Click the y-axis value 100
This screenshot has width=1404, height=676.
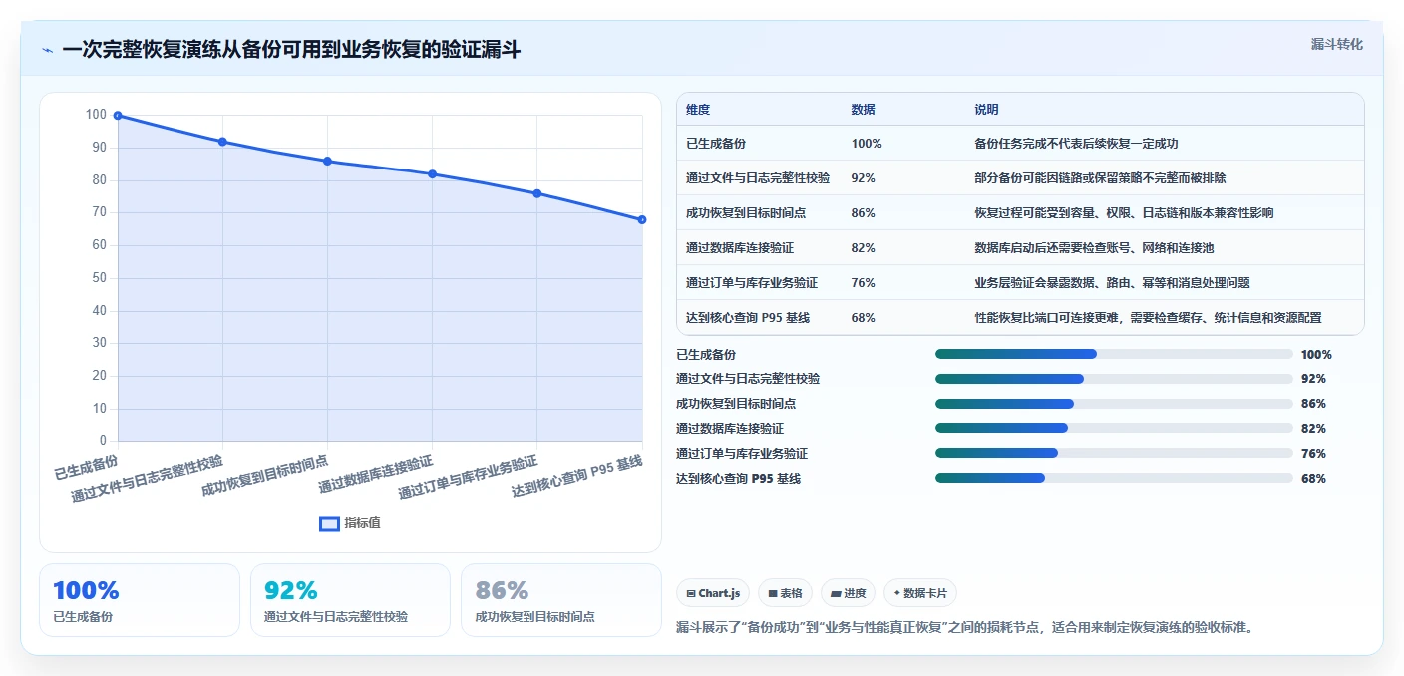click(x=96, y=115)
